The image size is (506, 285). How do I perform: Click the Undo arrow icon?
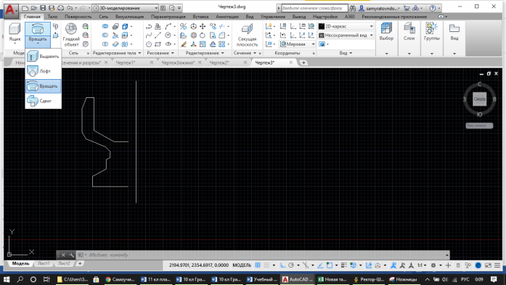(70, 8)
